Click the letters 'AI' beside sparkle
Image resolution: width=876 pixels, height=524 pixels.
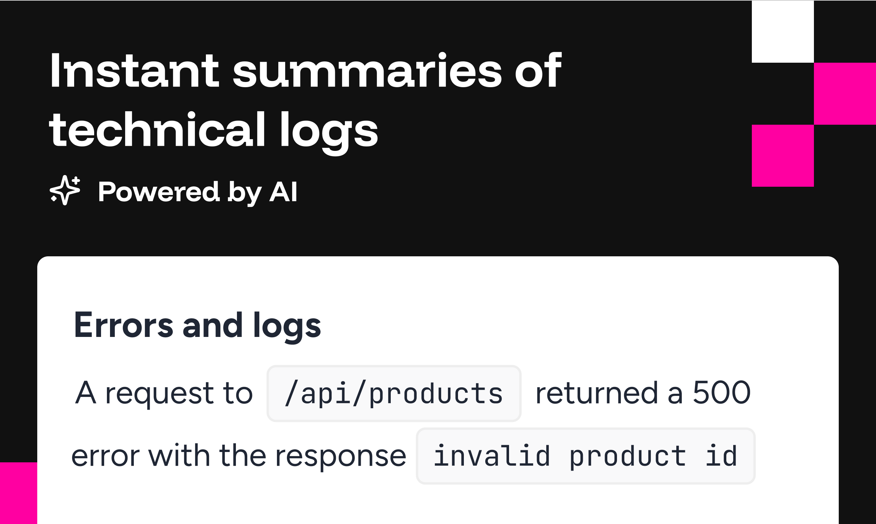point(283,192)
